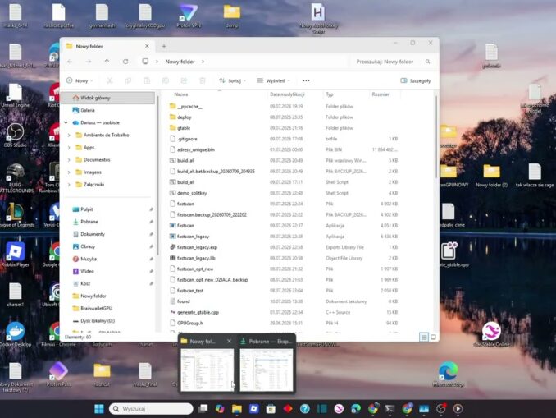The width and height of the screenshot is (556, 418).
Task: Open the three-dots See more menu
Action: (306, 80)
